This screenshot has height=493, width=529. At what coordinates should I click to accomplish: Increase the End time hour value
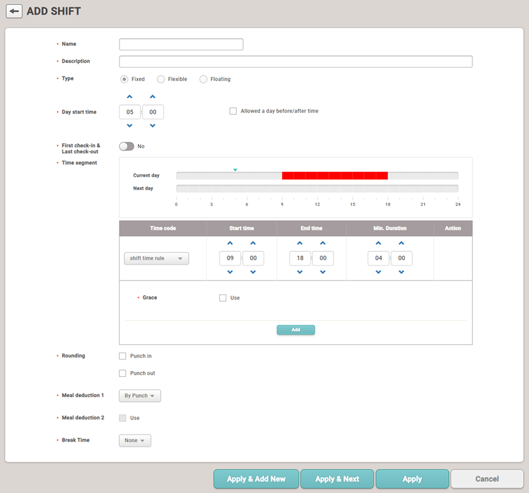[x=300, y=243]
